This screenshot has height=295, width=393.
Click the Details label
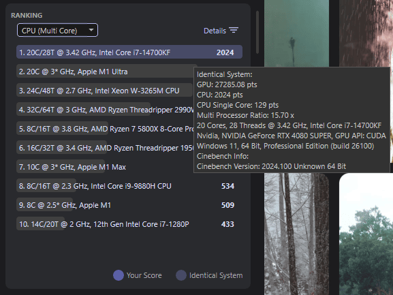pos(215,31)
